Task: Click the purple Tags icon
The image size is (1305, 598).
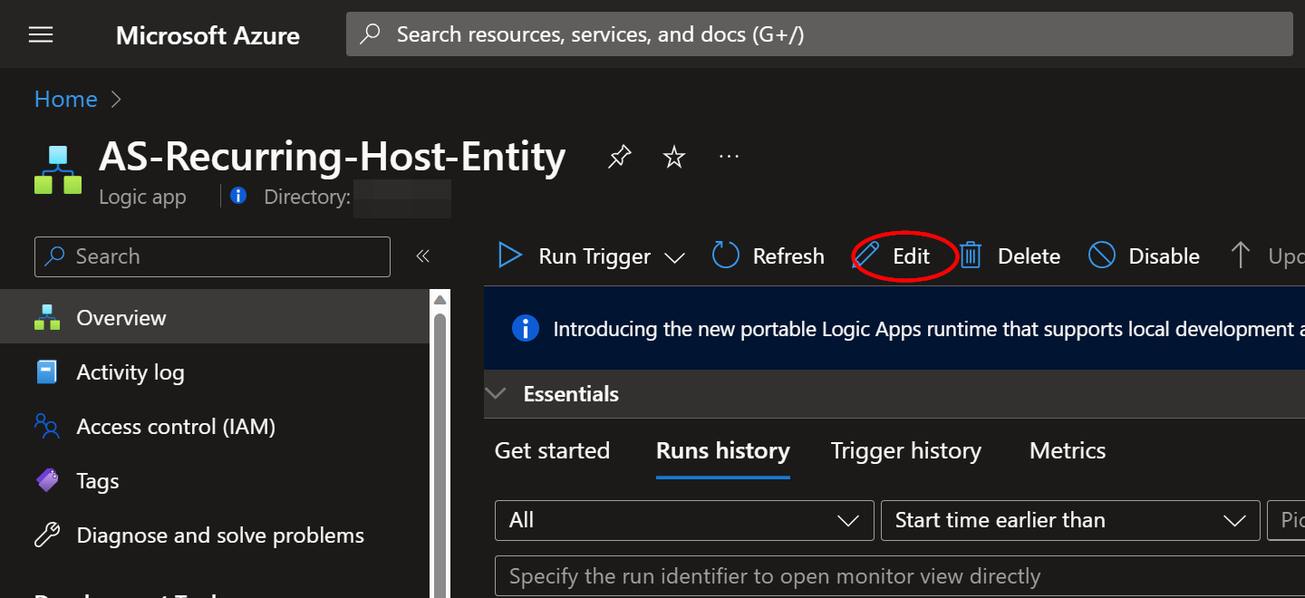Action: tap(47, 480)
